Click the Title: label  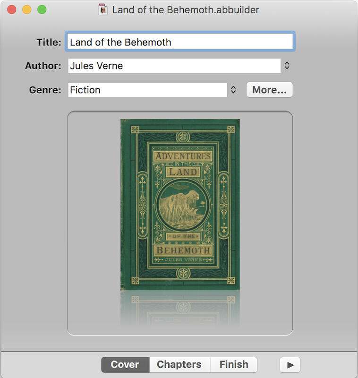(x=49, y=42)
